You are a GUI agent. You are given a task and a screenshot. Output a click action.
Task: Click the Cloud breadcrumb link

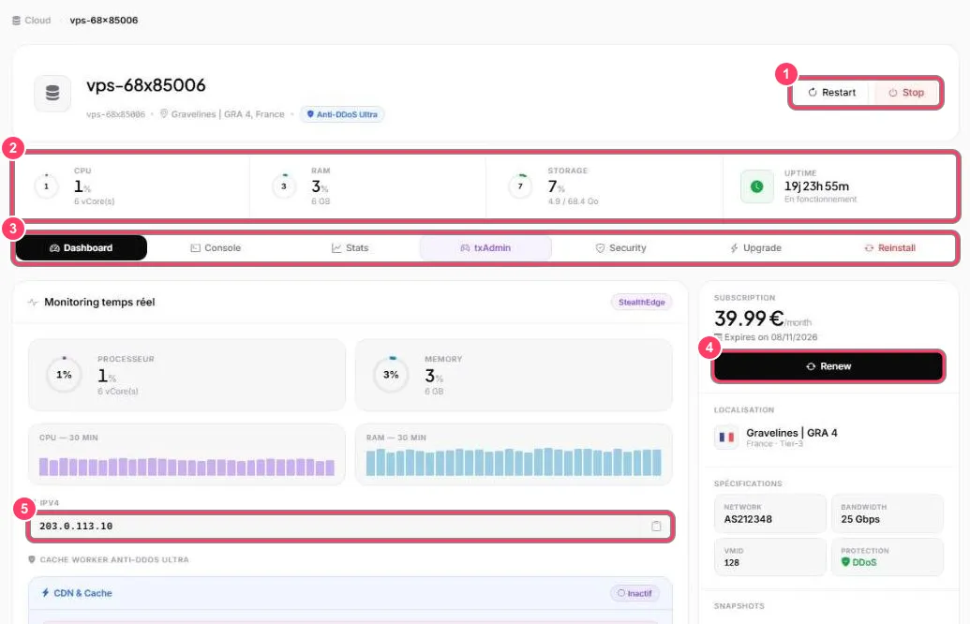tap(32, 21)
